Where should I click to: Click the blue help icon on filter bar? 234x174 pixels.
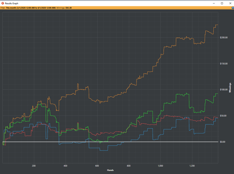(x=233, y=8)
